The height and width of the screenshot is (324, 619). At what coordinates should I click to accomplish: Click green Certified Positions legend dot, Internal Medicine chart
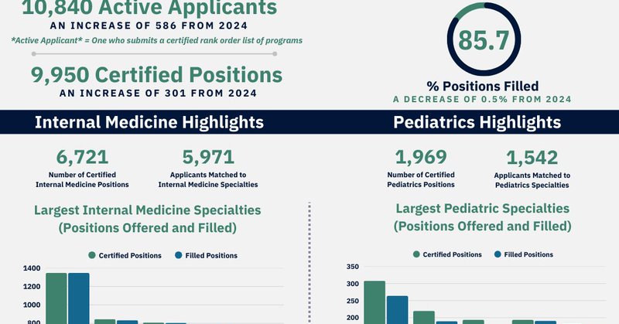pos(92,255)
